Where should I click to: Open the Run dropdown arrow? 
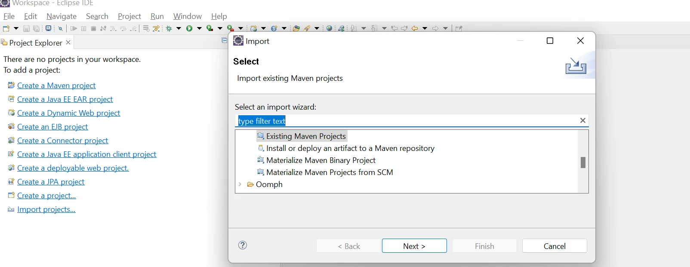coord(199,28)
